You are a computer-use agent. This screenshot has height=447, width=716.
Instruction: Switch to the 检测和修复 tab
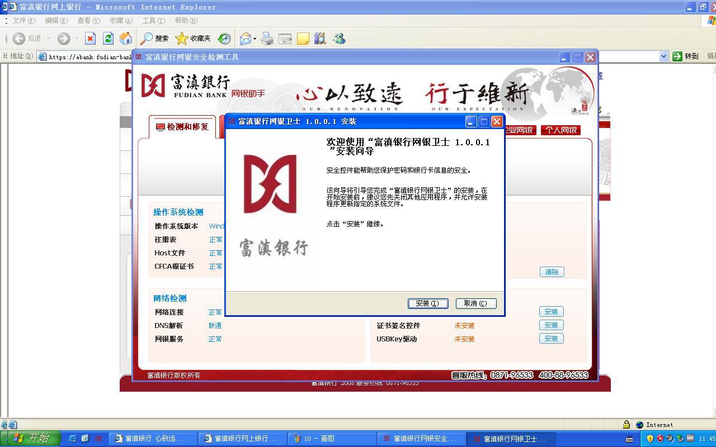[182, 127]
